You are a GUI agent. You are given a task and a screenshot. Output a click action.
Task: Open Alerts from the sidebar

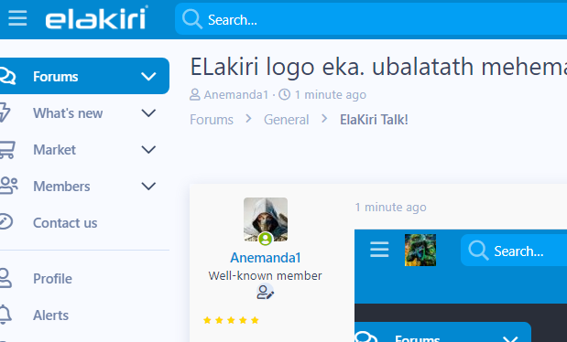(50, 315)
